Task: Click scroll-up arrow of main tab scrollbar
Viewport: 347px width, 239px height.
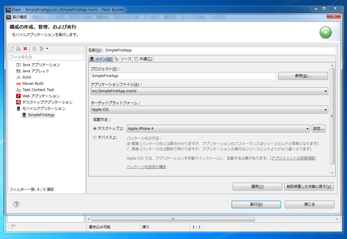Action: pos(332,65)
